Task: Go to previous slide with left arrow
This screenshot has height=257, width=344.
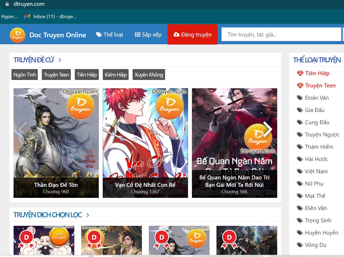Action: pyautogui.click(x=23, y=129)
